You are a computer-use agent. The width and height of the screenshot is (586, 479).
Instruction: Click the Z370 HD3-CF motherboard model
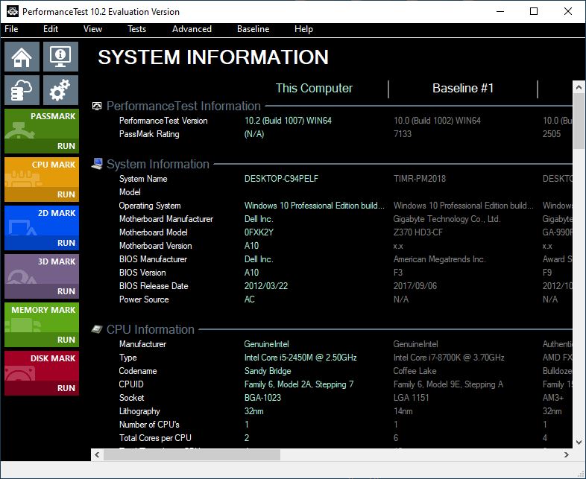click(x=418, y=232)
